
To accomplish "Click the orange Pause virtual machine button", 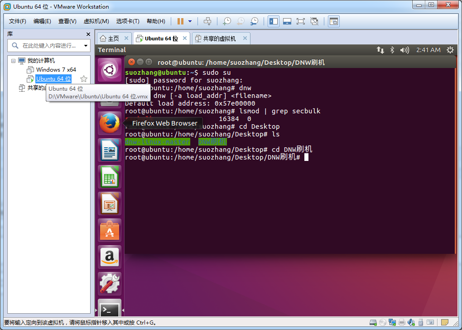I will tap(180, 21).
